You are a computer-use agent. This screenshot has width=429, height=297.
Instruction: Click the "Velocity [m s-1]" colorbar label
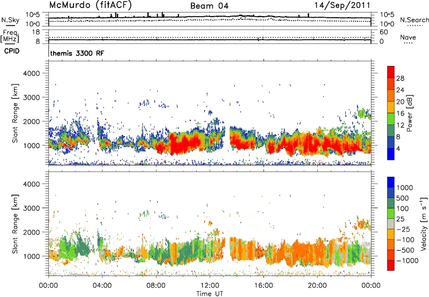(x=424, y=224)
